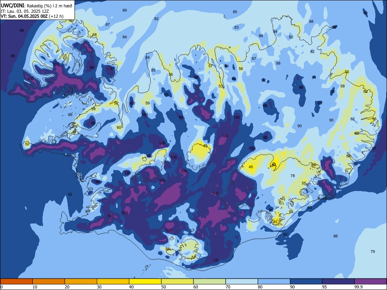Click the '10' tick label on the color scale
This screenshot has height=290, width=387.
pos(35,287)
